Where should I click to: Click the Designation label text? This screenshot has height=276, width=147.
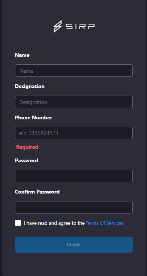tap(30, 87)
